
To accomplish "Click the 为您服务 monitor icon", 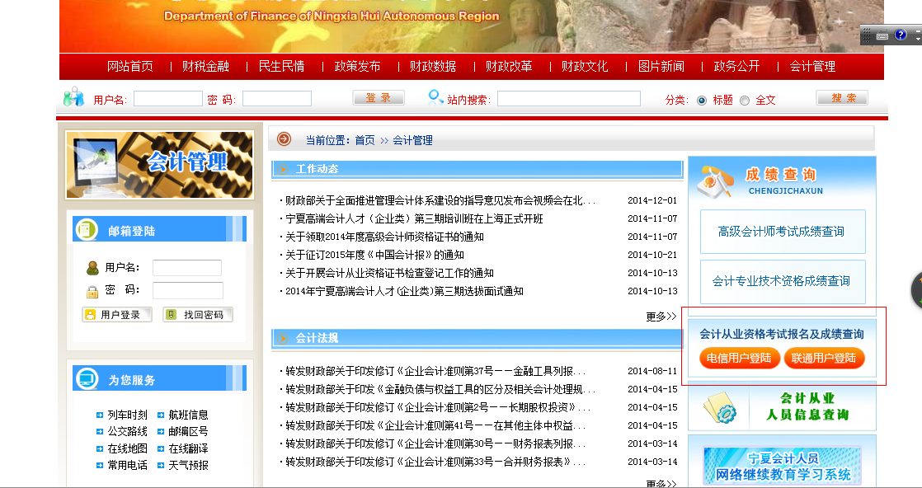I will tap(87, 378).
